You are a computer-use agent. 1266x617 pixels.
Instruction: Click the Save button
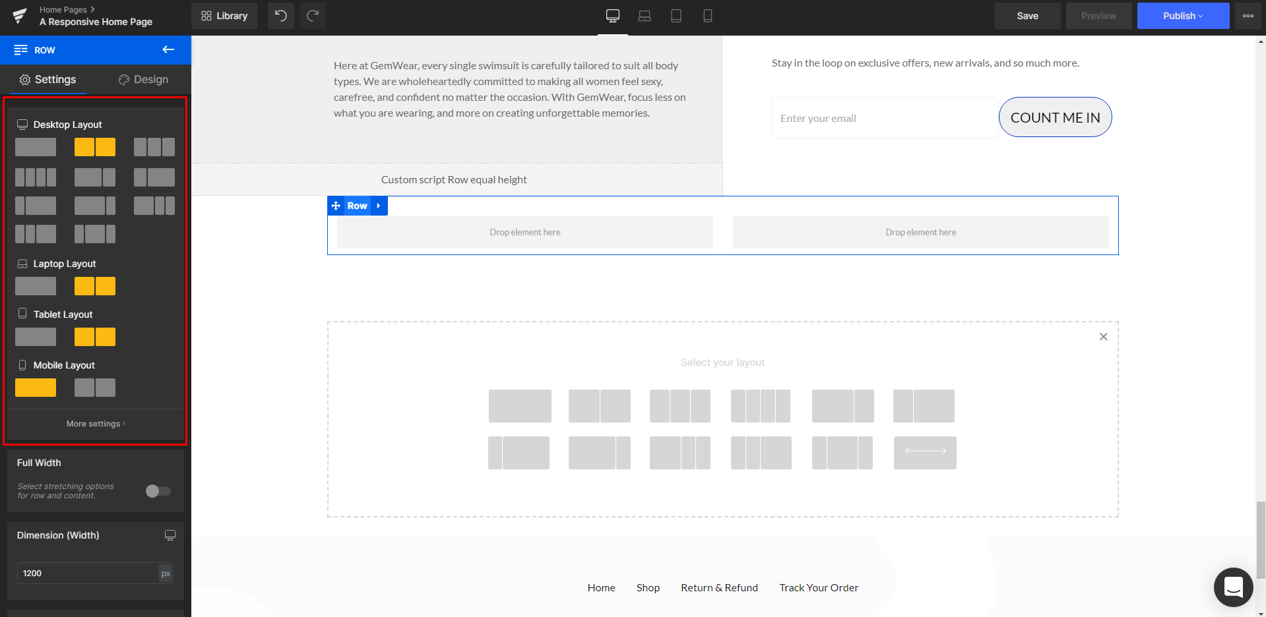1027,16
